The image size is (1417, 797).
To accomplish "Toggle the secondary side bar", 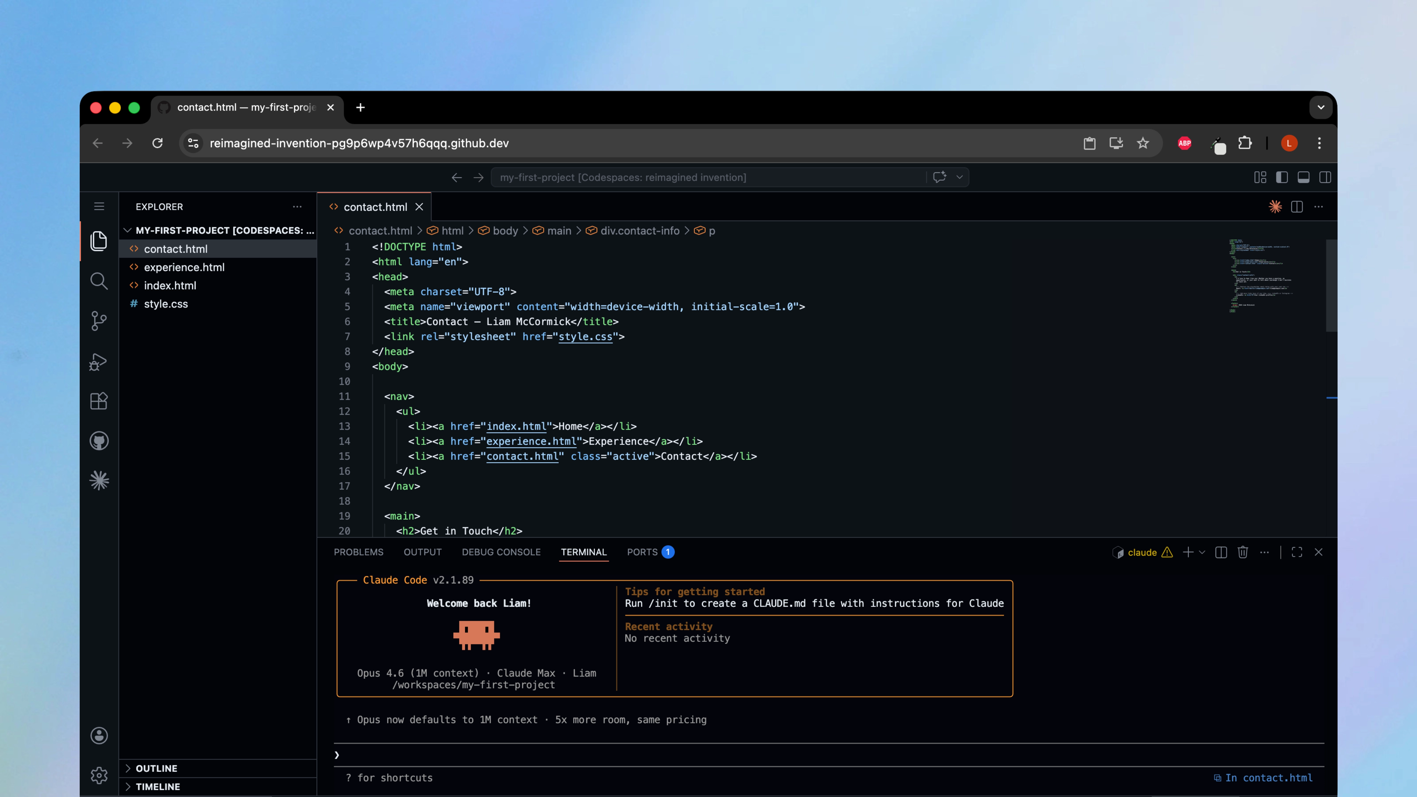I will click(x=1325, y=177).
